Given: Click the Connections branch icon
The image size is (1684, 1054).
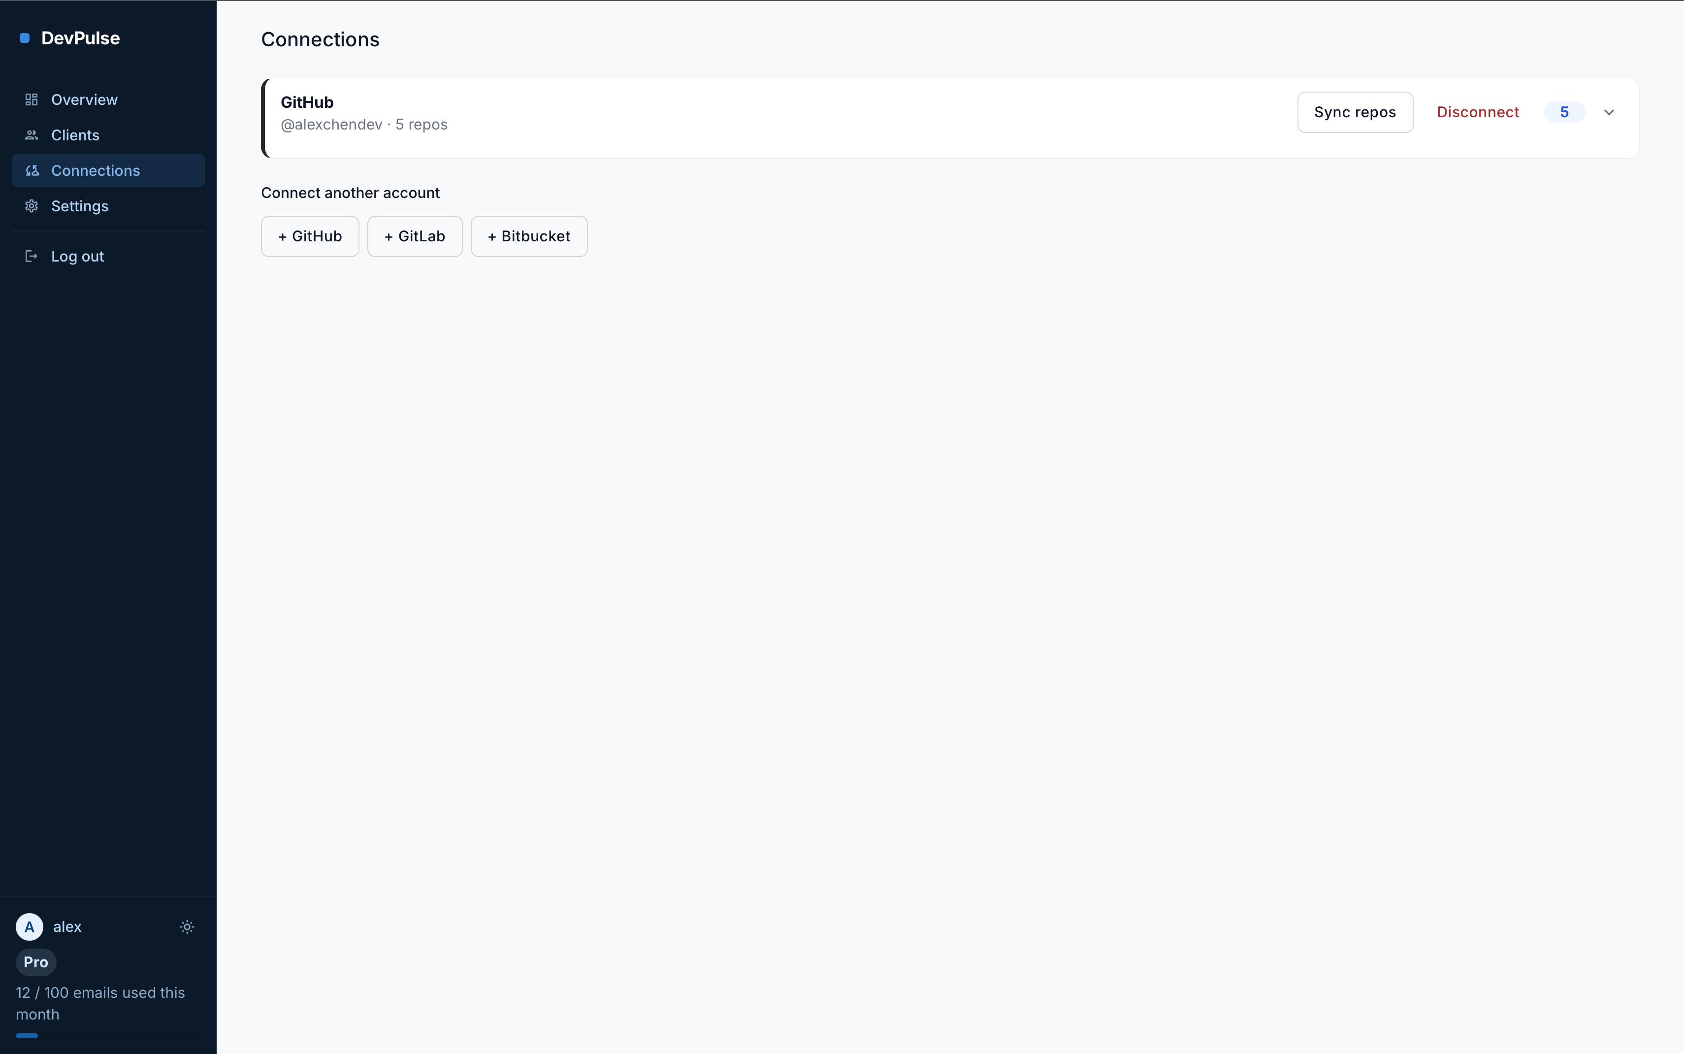Looking at the screenshot, I should coord(32,171).
